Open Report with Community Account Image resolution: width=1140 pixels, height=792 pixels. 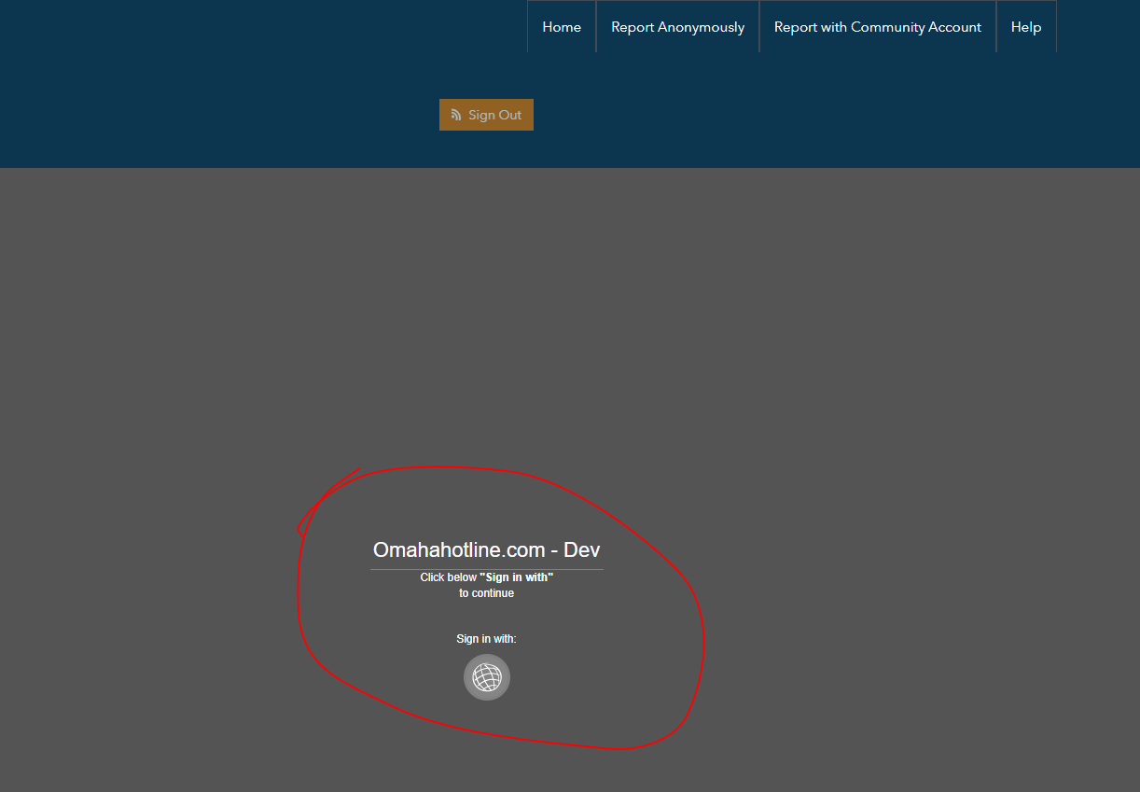(878, 27)
